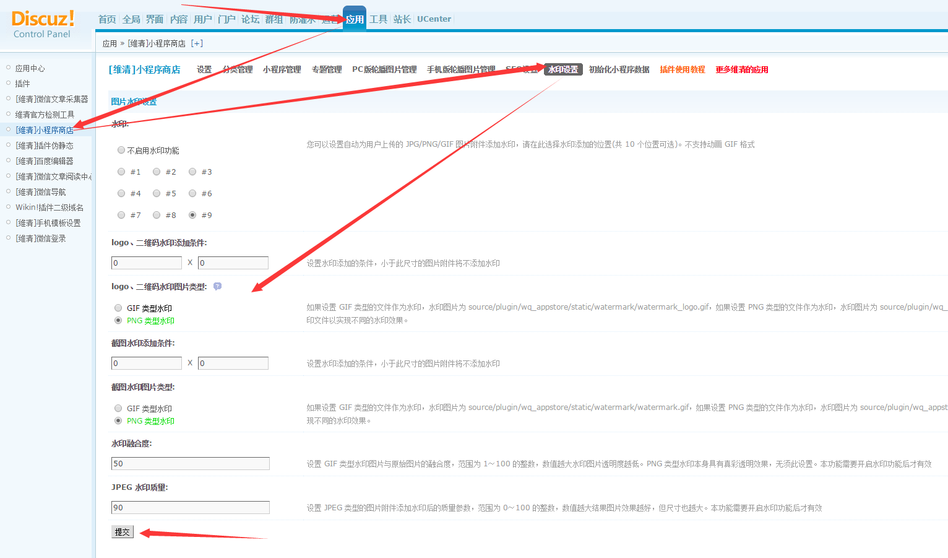The image size is (948, 558).
Task: Click the JPEG 水印质量 input field
Action: pos(191,507)
